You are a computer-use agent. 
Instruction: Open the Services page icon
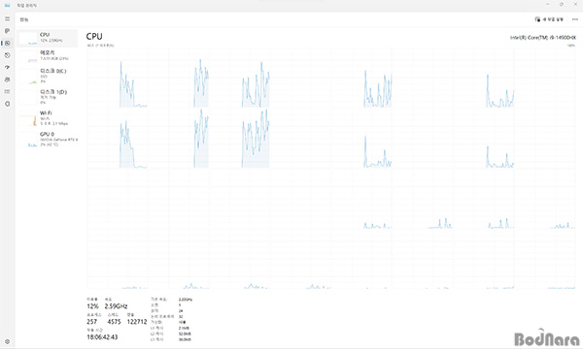[x=7, y=104]
